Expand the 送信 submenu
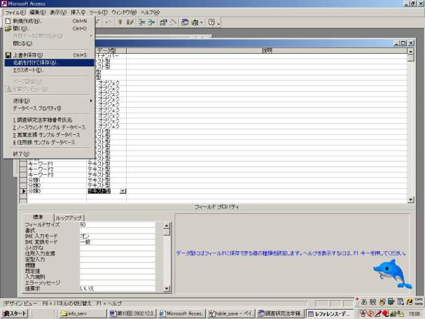This screenshot has width=425, height=319. coord(49,101)
